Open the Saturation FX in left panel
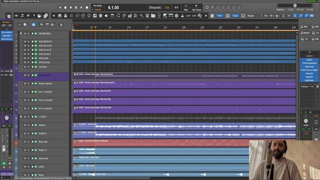Image resolution: width=320 pixels, height=180 pixels. pos(6,35)
